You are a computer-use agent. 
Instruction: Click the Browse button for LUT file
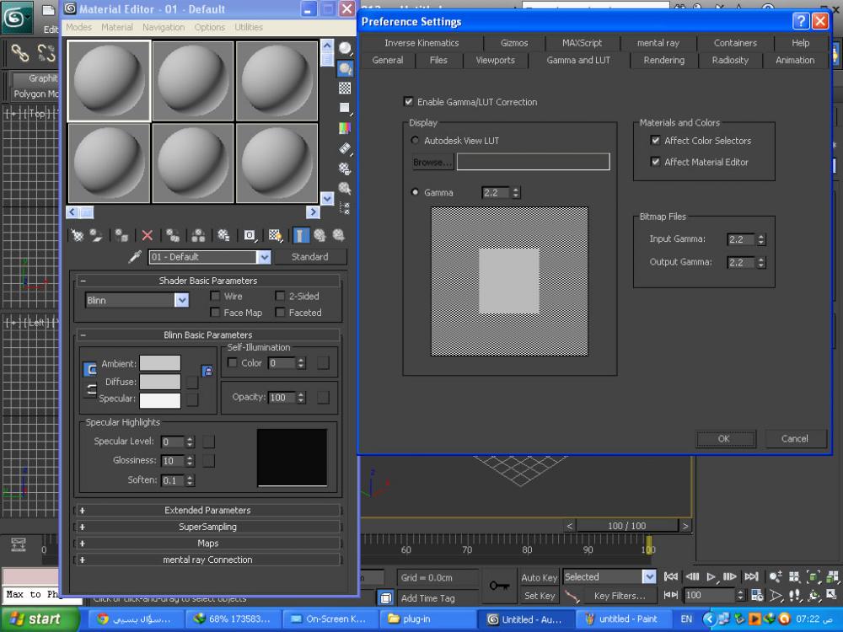click(x=432, y=162)
